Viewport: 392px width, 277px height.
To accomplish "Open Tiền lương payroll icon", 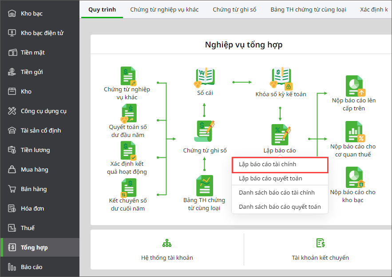I will click(x=12, y=150).
